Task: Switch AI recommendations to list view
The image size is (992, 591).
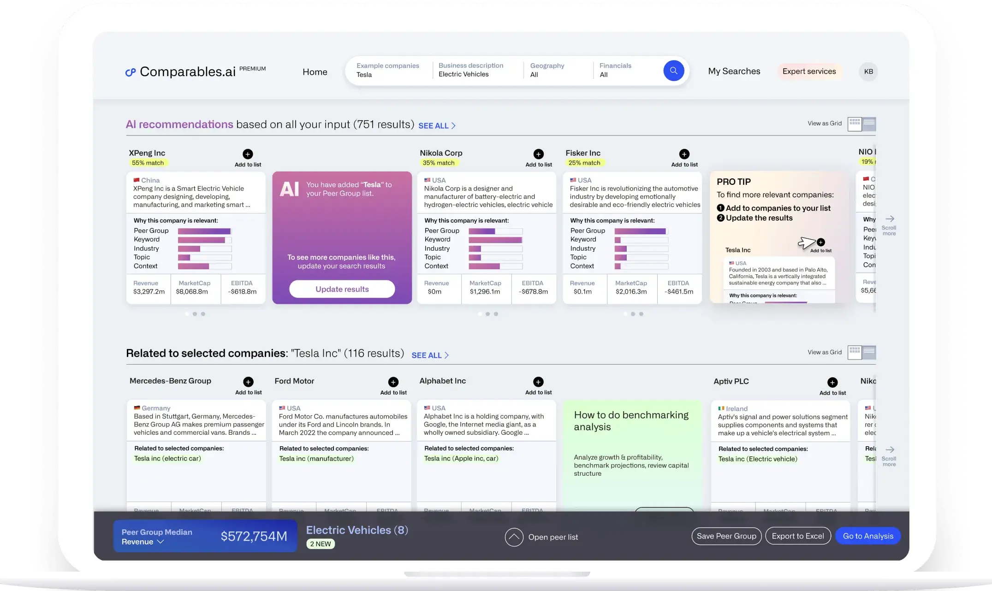Action: 869,124
